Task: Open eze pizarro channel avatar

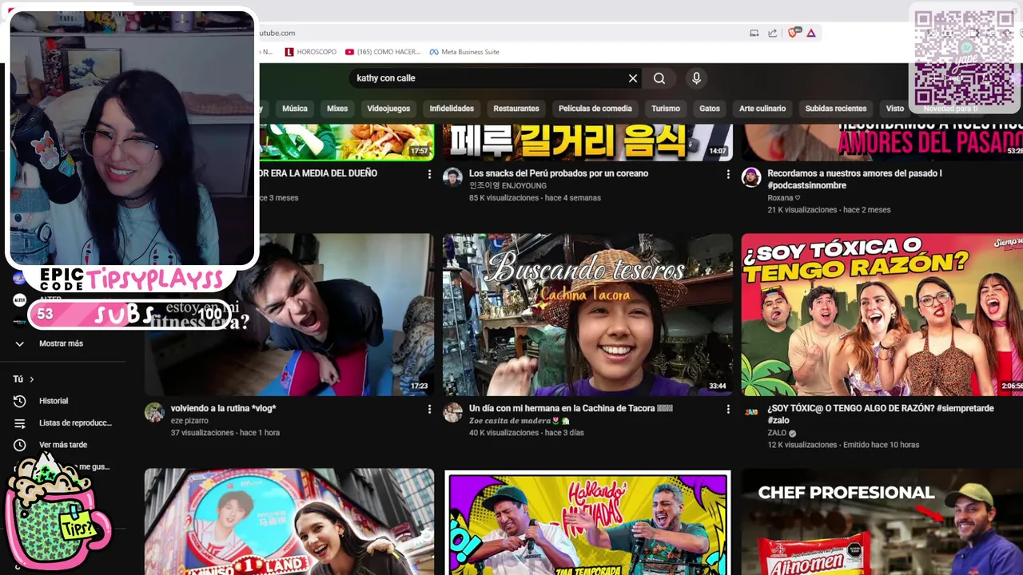Action: point(154,412)
